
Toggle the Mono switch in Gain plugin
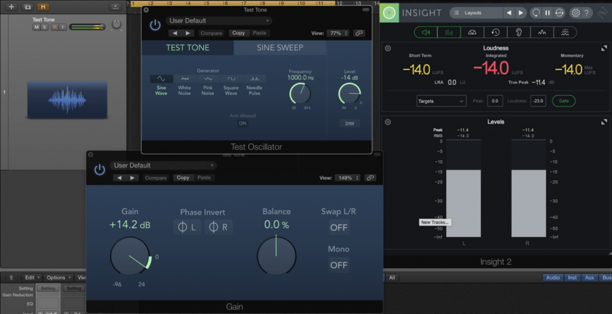[x=339, y=265]
